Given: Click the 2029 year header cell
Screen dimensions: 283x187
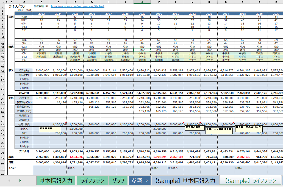Looking at the screenshot, I should click(142, 13).
